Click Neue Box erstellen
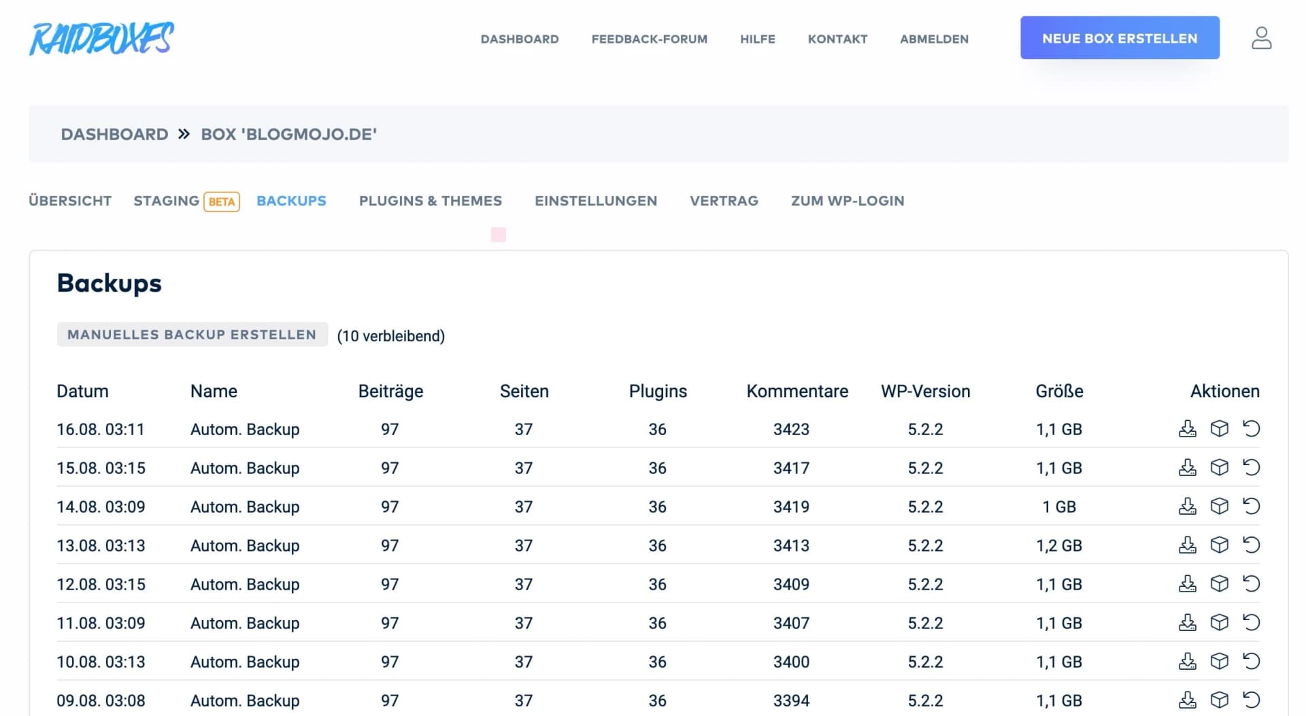Screen dimensions: 1306x716 tap(1120, 38)
